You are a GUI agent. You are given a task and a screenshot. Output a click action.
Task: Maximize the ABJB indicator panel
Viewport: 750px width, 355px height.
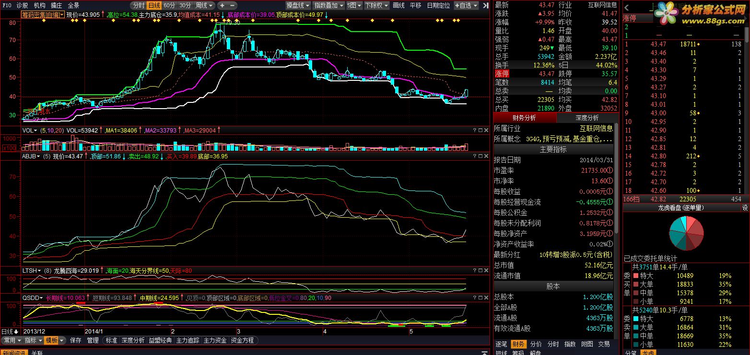pos(480,156)
